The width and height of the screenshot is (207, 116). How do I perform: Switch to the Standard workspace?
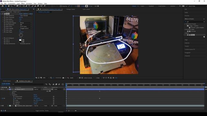click(151, 6)
